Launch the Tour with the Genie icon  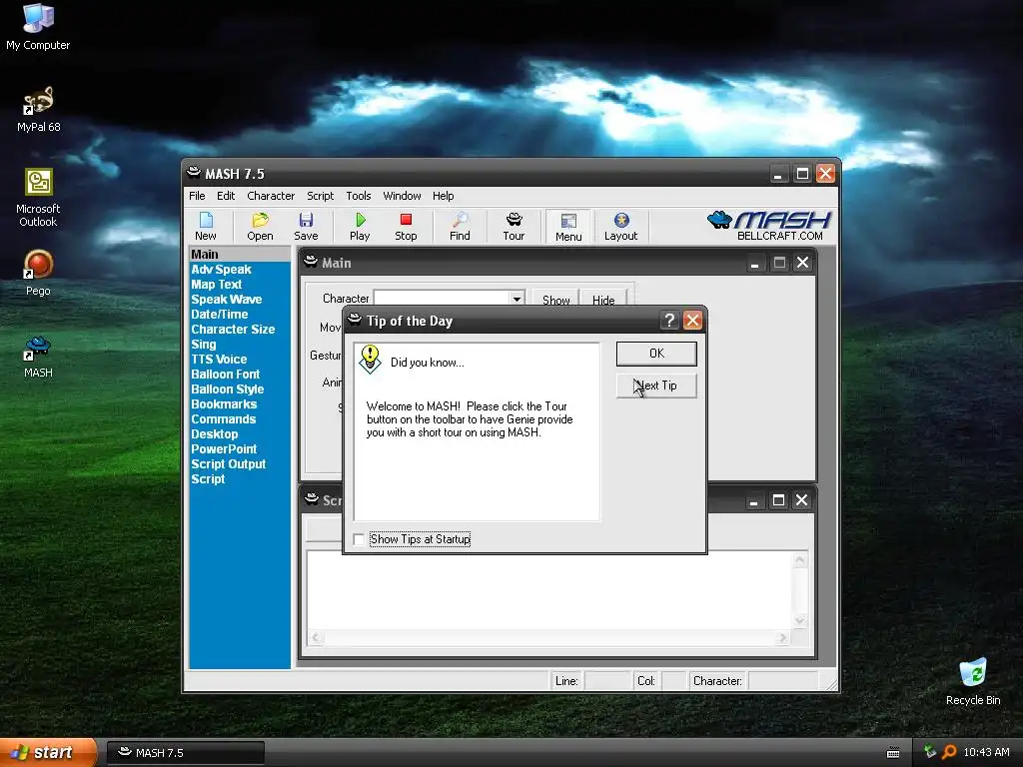513,227
